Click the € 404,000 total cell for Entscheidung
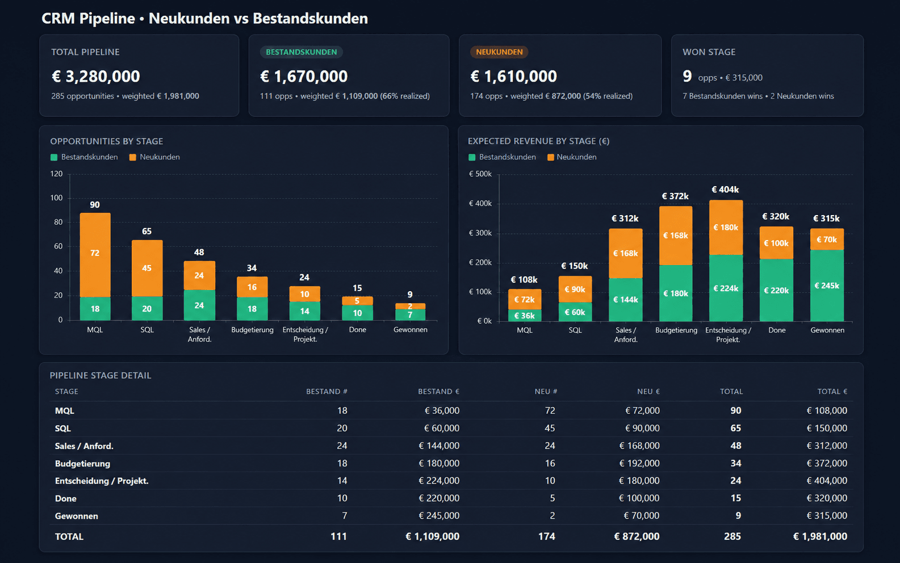The width and height of the screenshot is (900, 563). tap(827, 481)
